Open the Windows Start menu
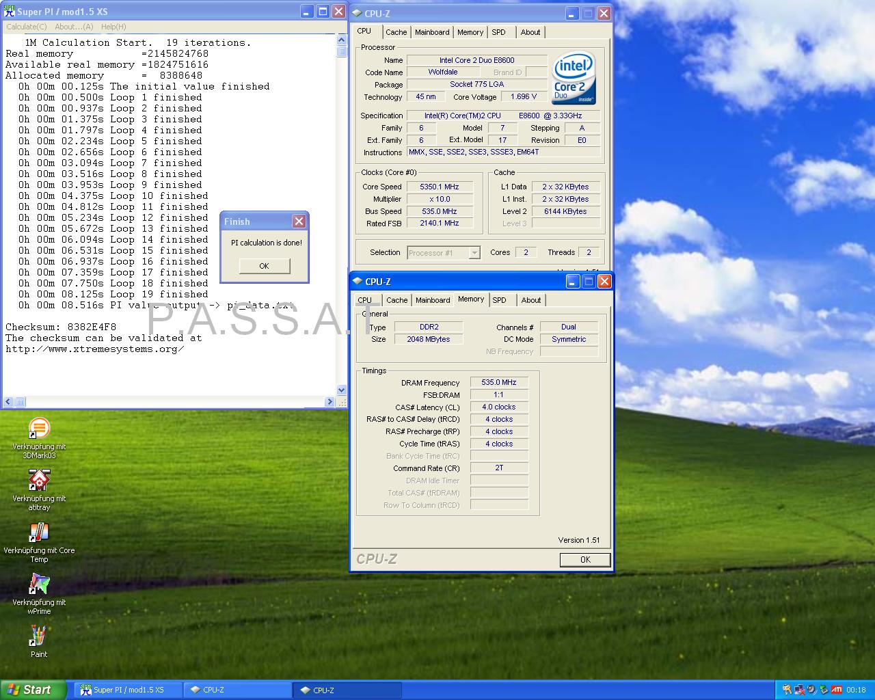This screenshot has height=700, width=875. pyautogui.click(x=33, y=690)
